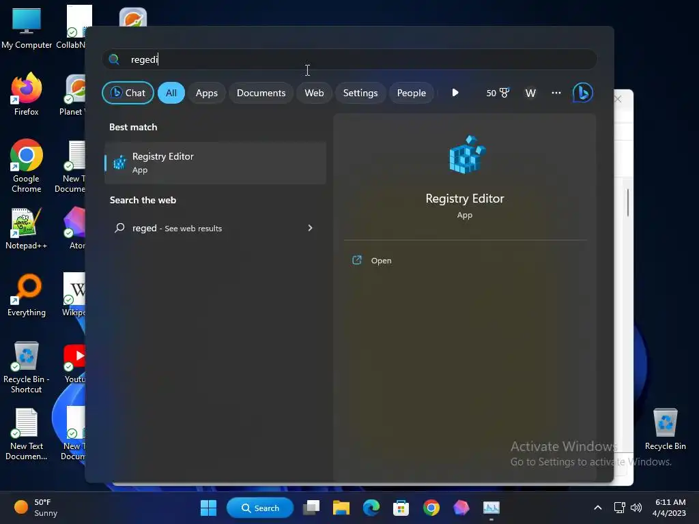Image resolution: width=699 pixels, height=524 pixels.
Task: Select the All search filter
Action: tap(171, 93)
